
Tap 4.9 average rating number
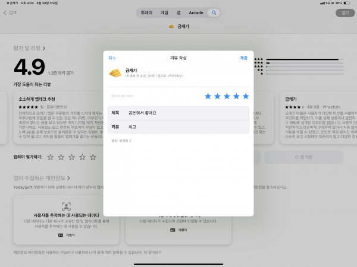(29, 66)
